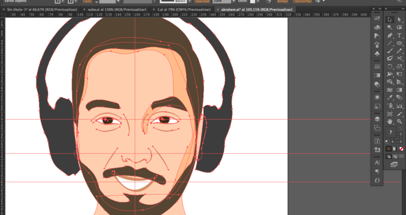Select the Selection (black arrow) tool
Viewport: 406px width, 215px height.
tap(390, 19)
